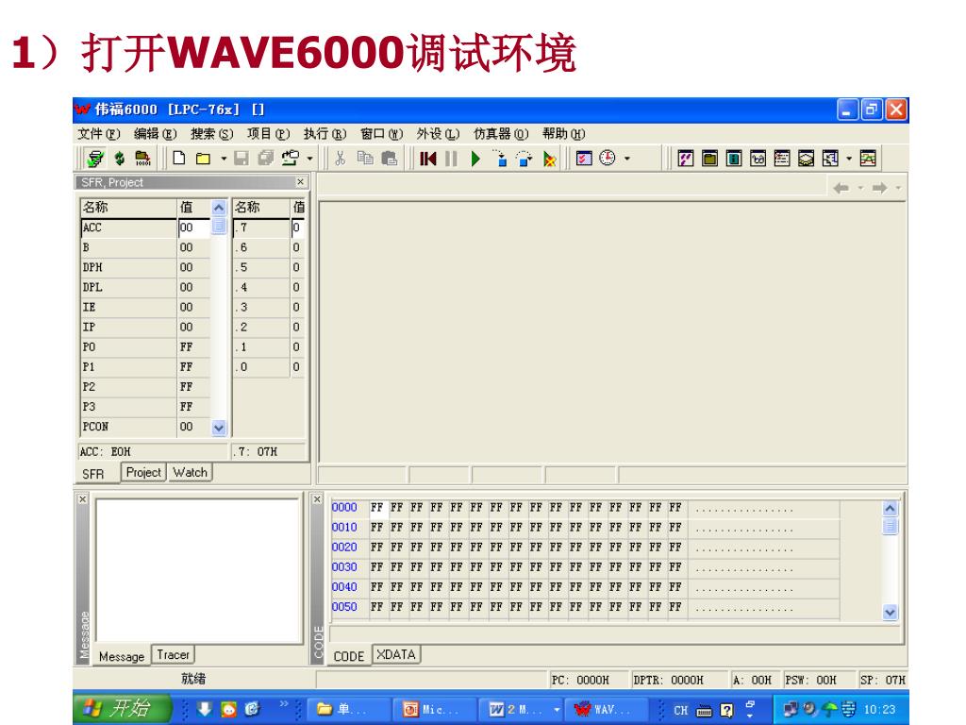Expand dropdown arrow next to open folder icon
Image resolution: width=966 pixels, height=725 pixels.
(x=224, y=159)
